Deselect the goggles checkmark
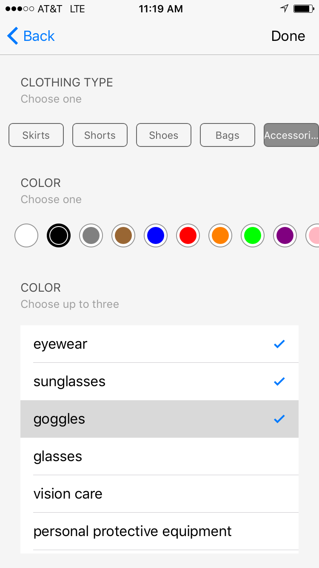Screen dimensions: 319x568 point(279,419)
